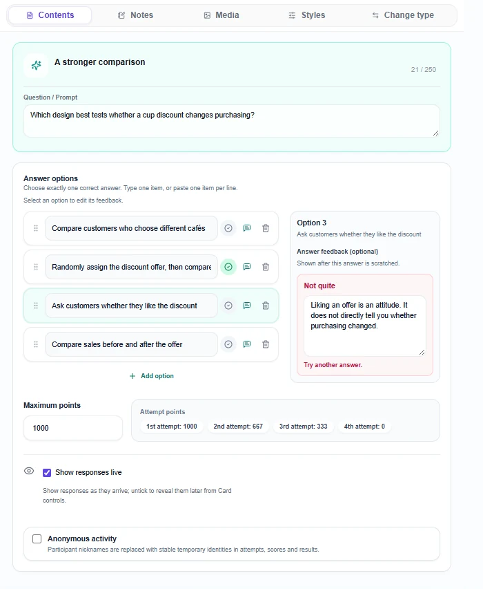483x589 pixels.
Task: Delete option 'Ask customers whether they like the discount'
Action: pos(266,306)
